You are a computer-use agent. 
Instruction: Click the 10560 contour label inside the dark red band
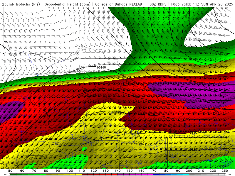pos(189,119)
